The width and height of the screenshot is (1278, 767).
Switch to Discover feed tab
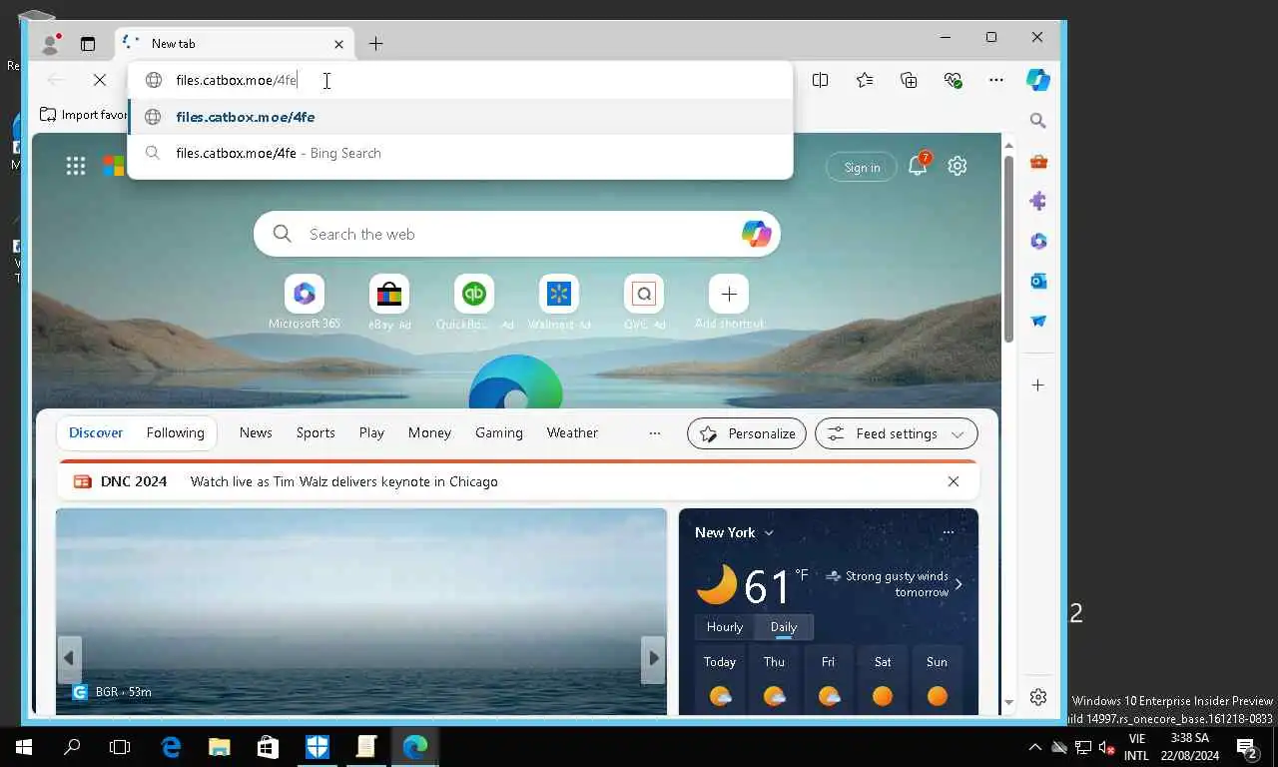click(96, 432)
